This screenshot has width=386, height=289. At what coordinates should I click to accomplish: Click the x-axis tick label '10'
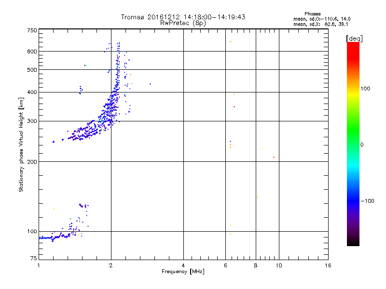(x=279, y=265)
